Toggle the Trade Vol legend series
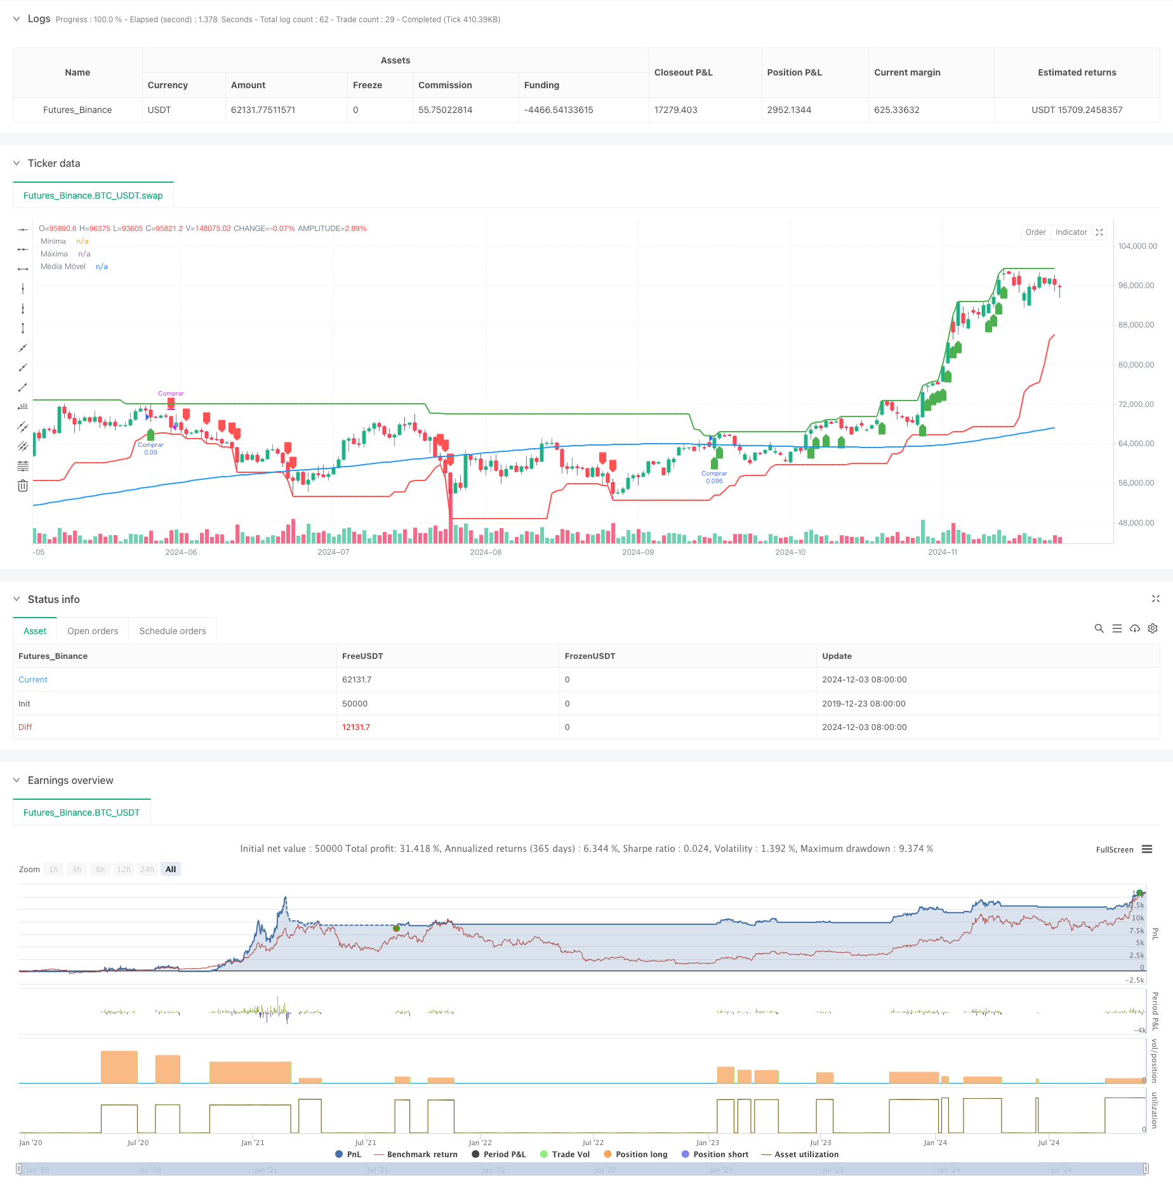The width and height of the screenshot is (1173, 1194). (565, 1154)
